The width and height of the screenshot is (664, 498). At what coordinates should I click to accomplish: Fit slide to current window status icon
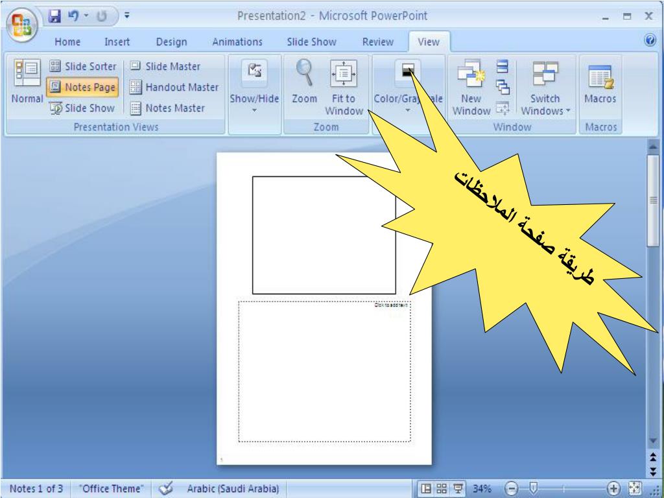[x=635, y=489]
